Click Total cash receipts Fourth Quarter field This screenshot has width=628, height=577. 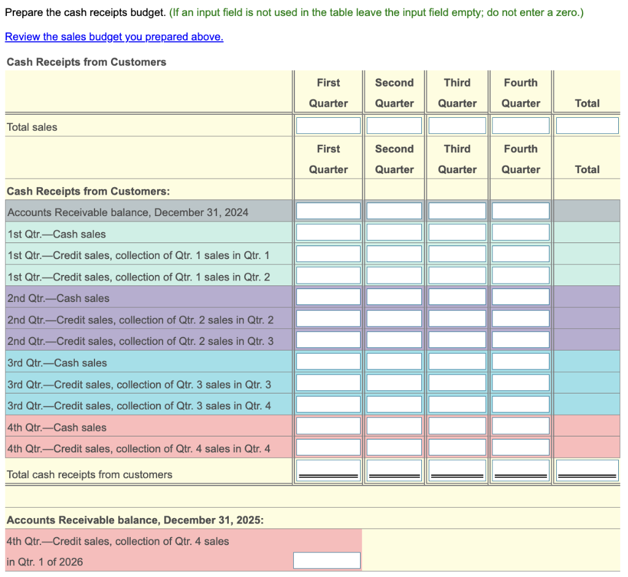tap(520, 470)
